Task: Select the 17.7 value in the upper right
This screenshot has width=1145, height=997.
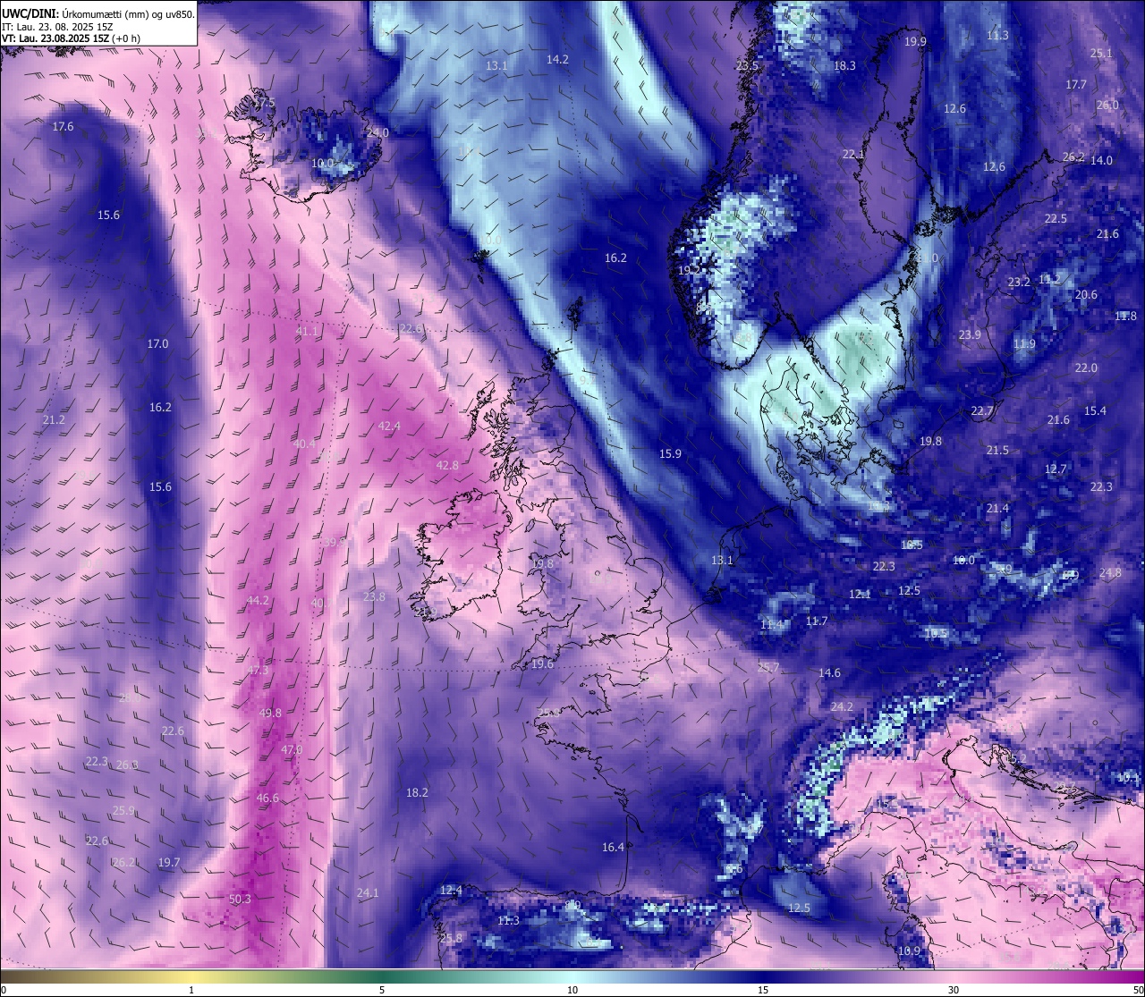Action: (1076, 85)
